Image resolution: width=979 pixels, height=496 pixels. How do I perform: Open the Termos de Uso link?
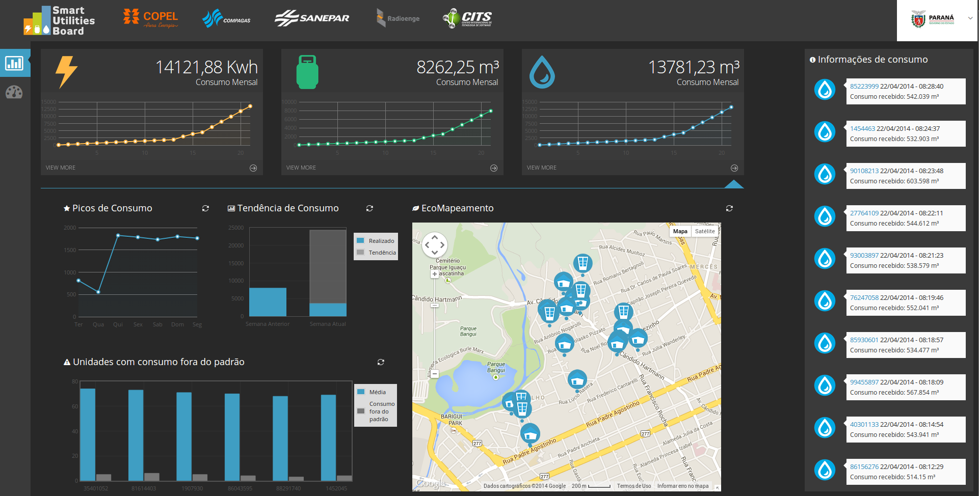(633, 486)
